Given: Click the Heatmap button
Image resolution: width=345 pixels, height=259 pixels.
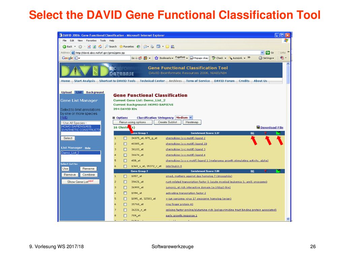Looking at the screenshot, I should [192, 122].
